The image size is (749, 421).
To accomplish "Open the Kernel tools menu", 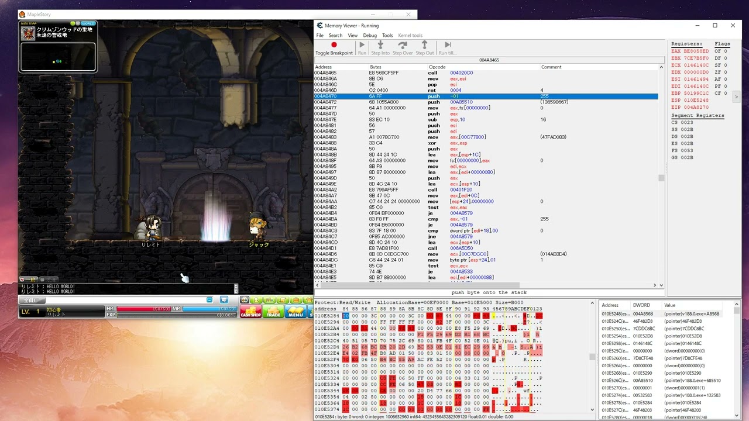I will (x=410, y=36).
